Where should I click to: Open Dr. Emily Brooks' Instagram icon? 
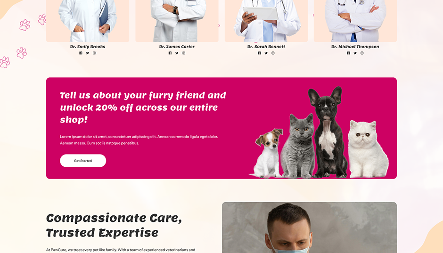coord(94,53)
